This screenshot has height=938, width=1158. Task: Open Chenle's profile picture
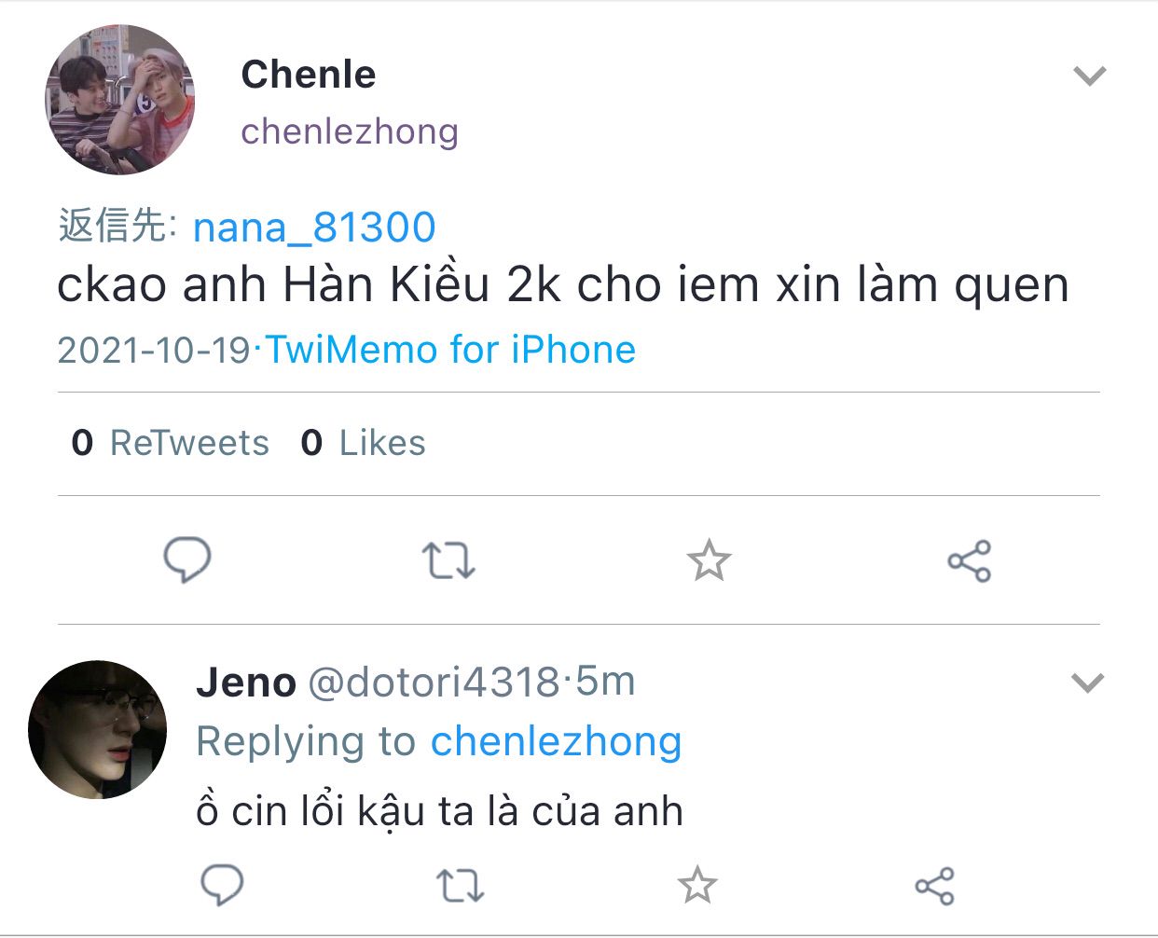120,99
